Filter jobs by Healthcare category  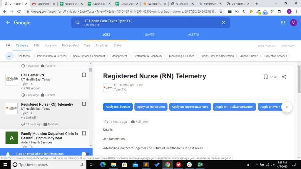[x=24, y=56]
